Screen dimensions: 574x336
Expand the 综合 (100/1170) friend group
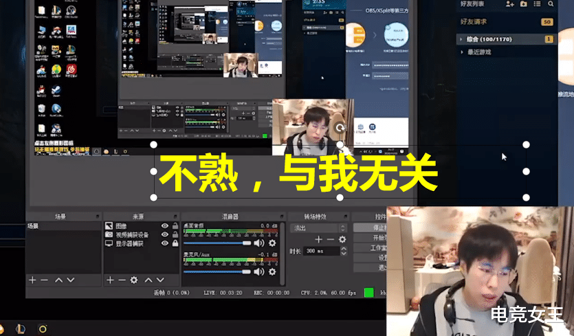pyautogui.click(x=461, y=39)
